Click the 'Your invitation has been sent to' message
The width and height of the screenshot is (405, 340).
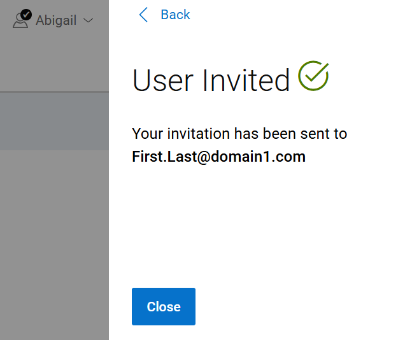[239, 134]
